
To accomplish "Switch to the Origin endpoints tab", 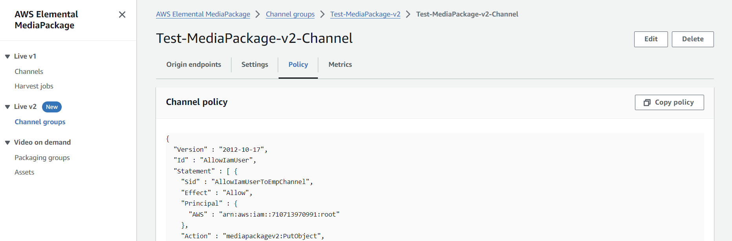I will click(x=194, y=64).
